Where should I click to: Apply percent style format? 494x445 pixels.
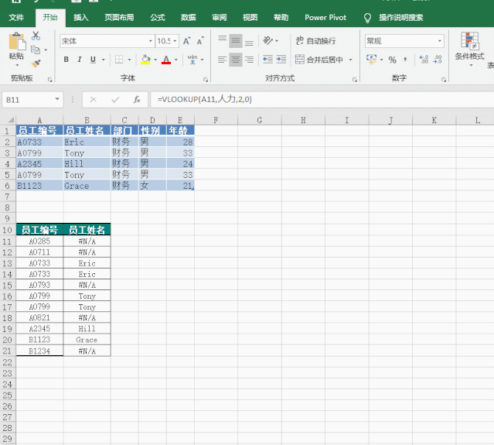(x=392, y=60)
